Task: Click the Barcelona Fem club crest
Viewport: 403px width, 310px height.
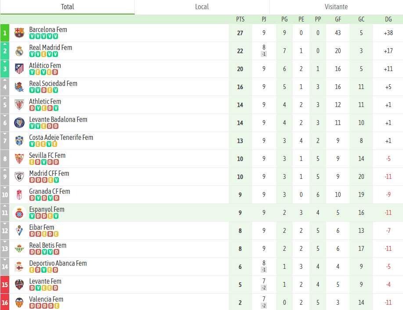Action: tap(19, 33)
